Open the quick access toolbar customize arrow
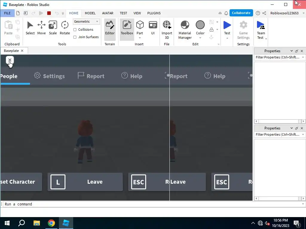The height and width of the screenshot is (229, 306). click(63, 13)
